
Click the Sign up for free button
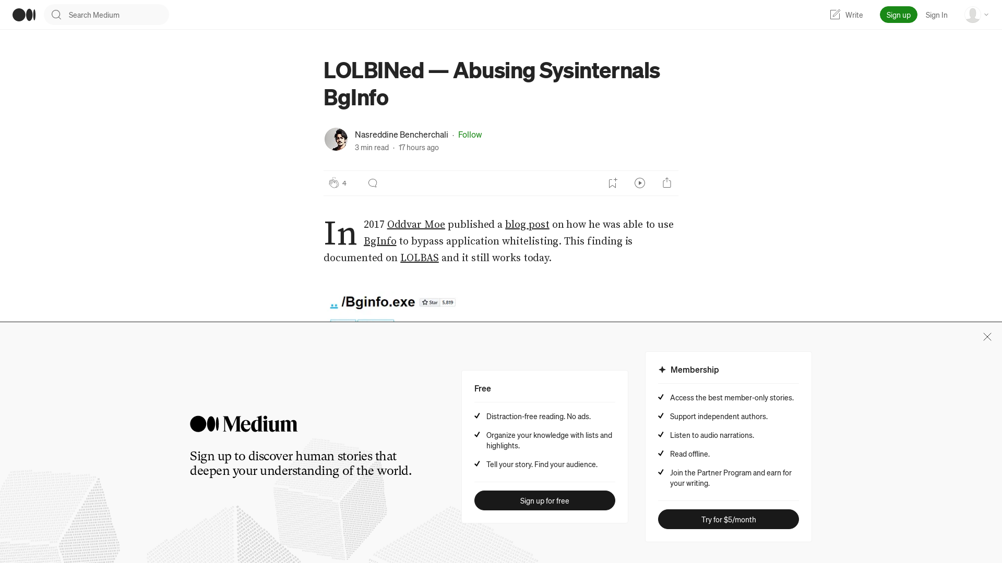[x=544, y=500]
